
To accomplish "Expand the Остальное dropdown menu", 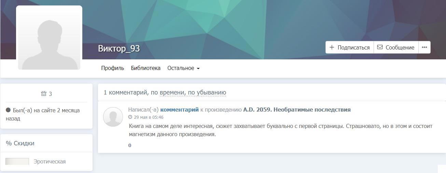I will tap(183, 68).
